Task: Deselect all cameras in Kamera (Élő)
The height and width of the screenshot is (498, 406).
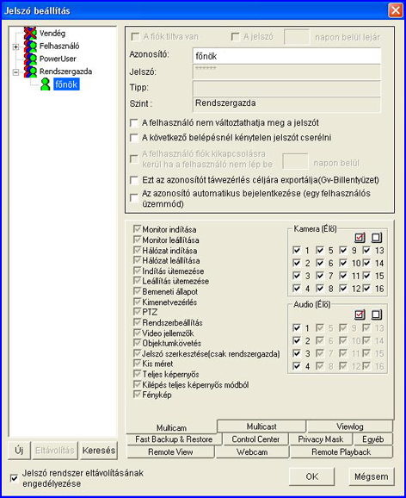Action: [377, 238]
